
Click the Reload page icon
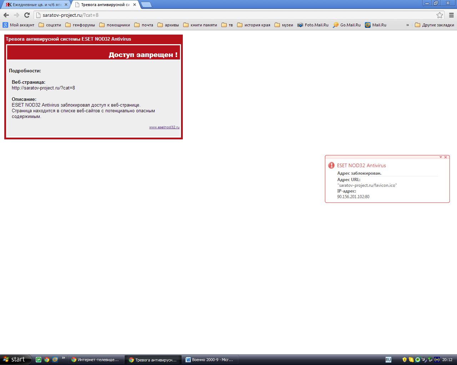coord(27,15)
